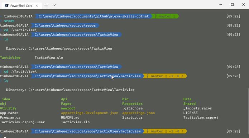Click the last yellow master git status segment
The image size is (249, 138).
(x=165, y=131)
